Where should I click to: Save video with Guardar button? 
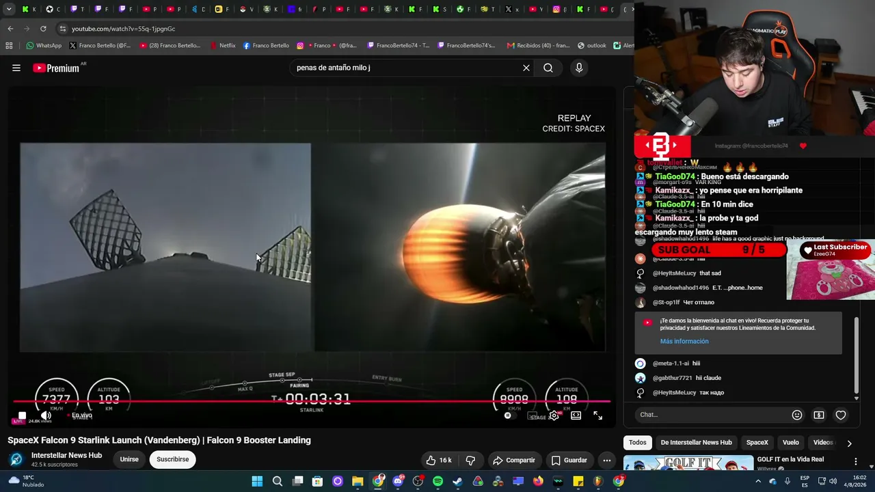click(x=569, y=460)
